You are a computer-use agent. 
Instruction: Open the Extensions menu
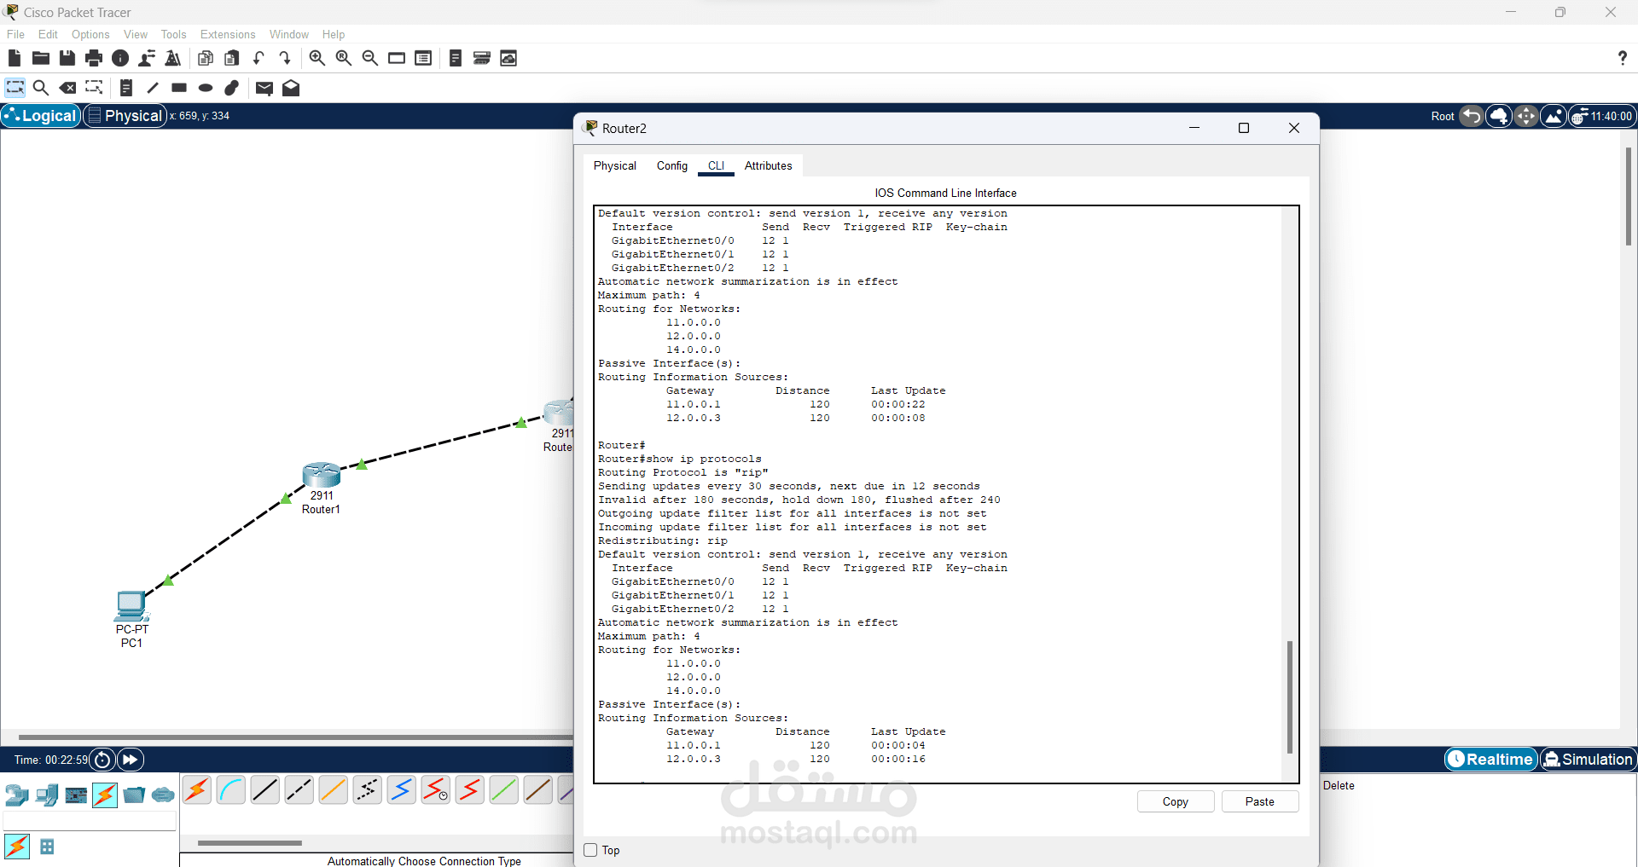pos(228,34)
